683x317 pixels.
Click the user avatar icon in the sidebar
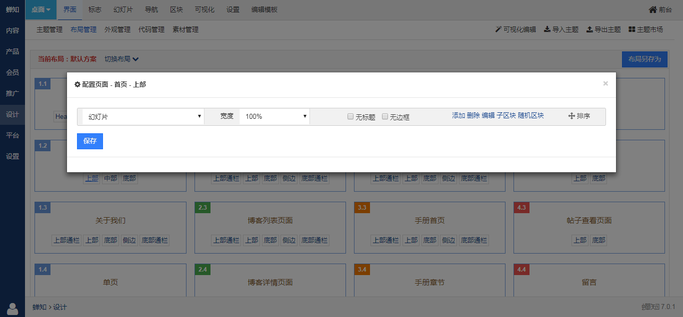click(12, 309)
